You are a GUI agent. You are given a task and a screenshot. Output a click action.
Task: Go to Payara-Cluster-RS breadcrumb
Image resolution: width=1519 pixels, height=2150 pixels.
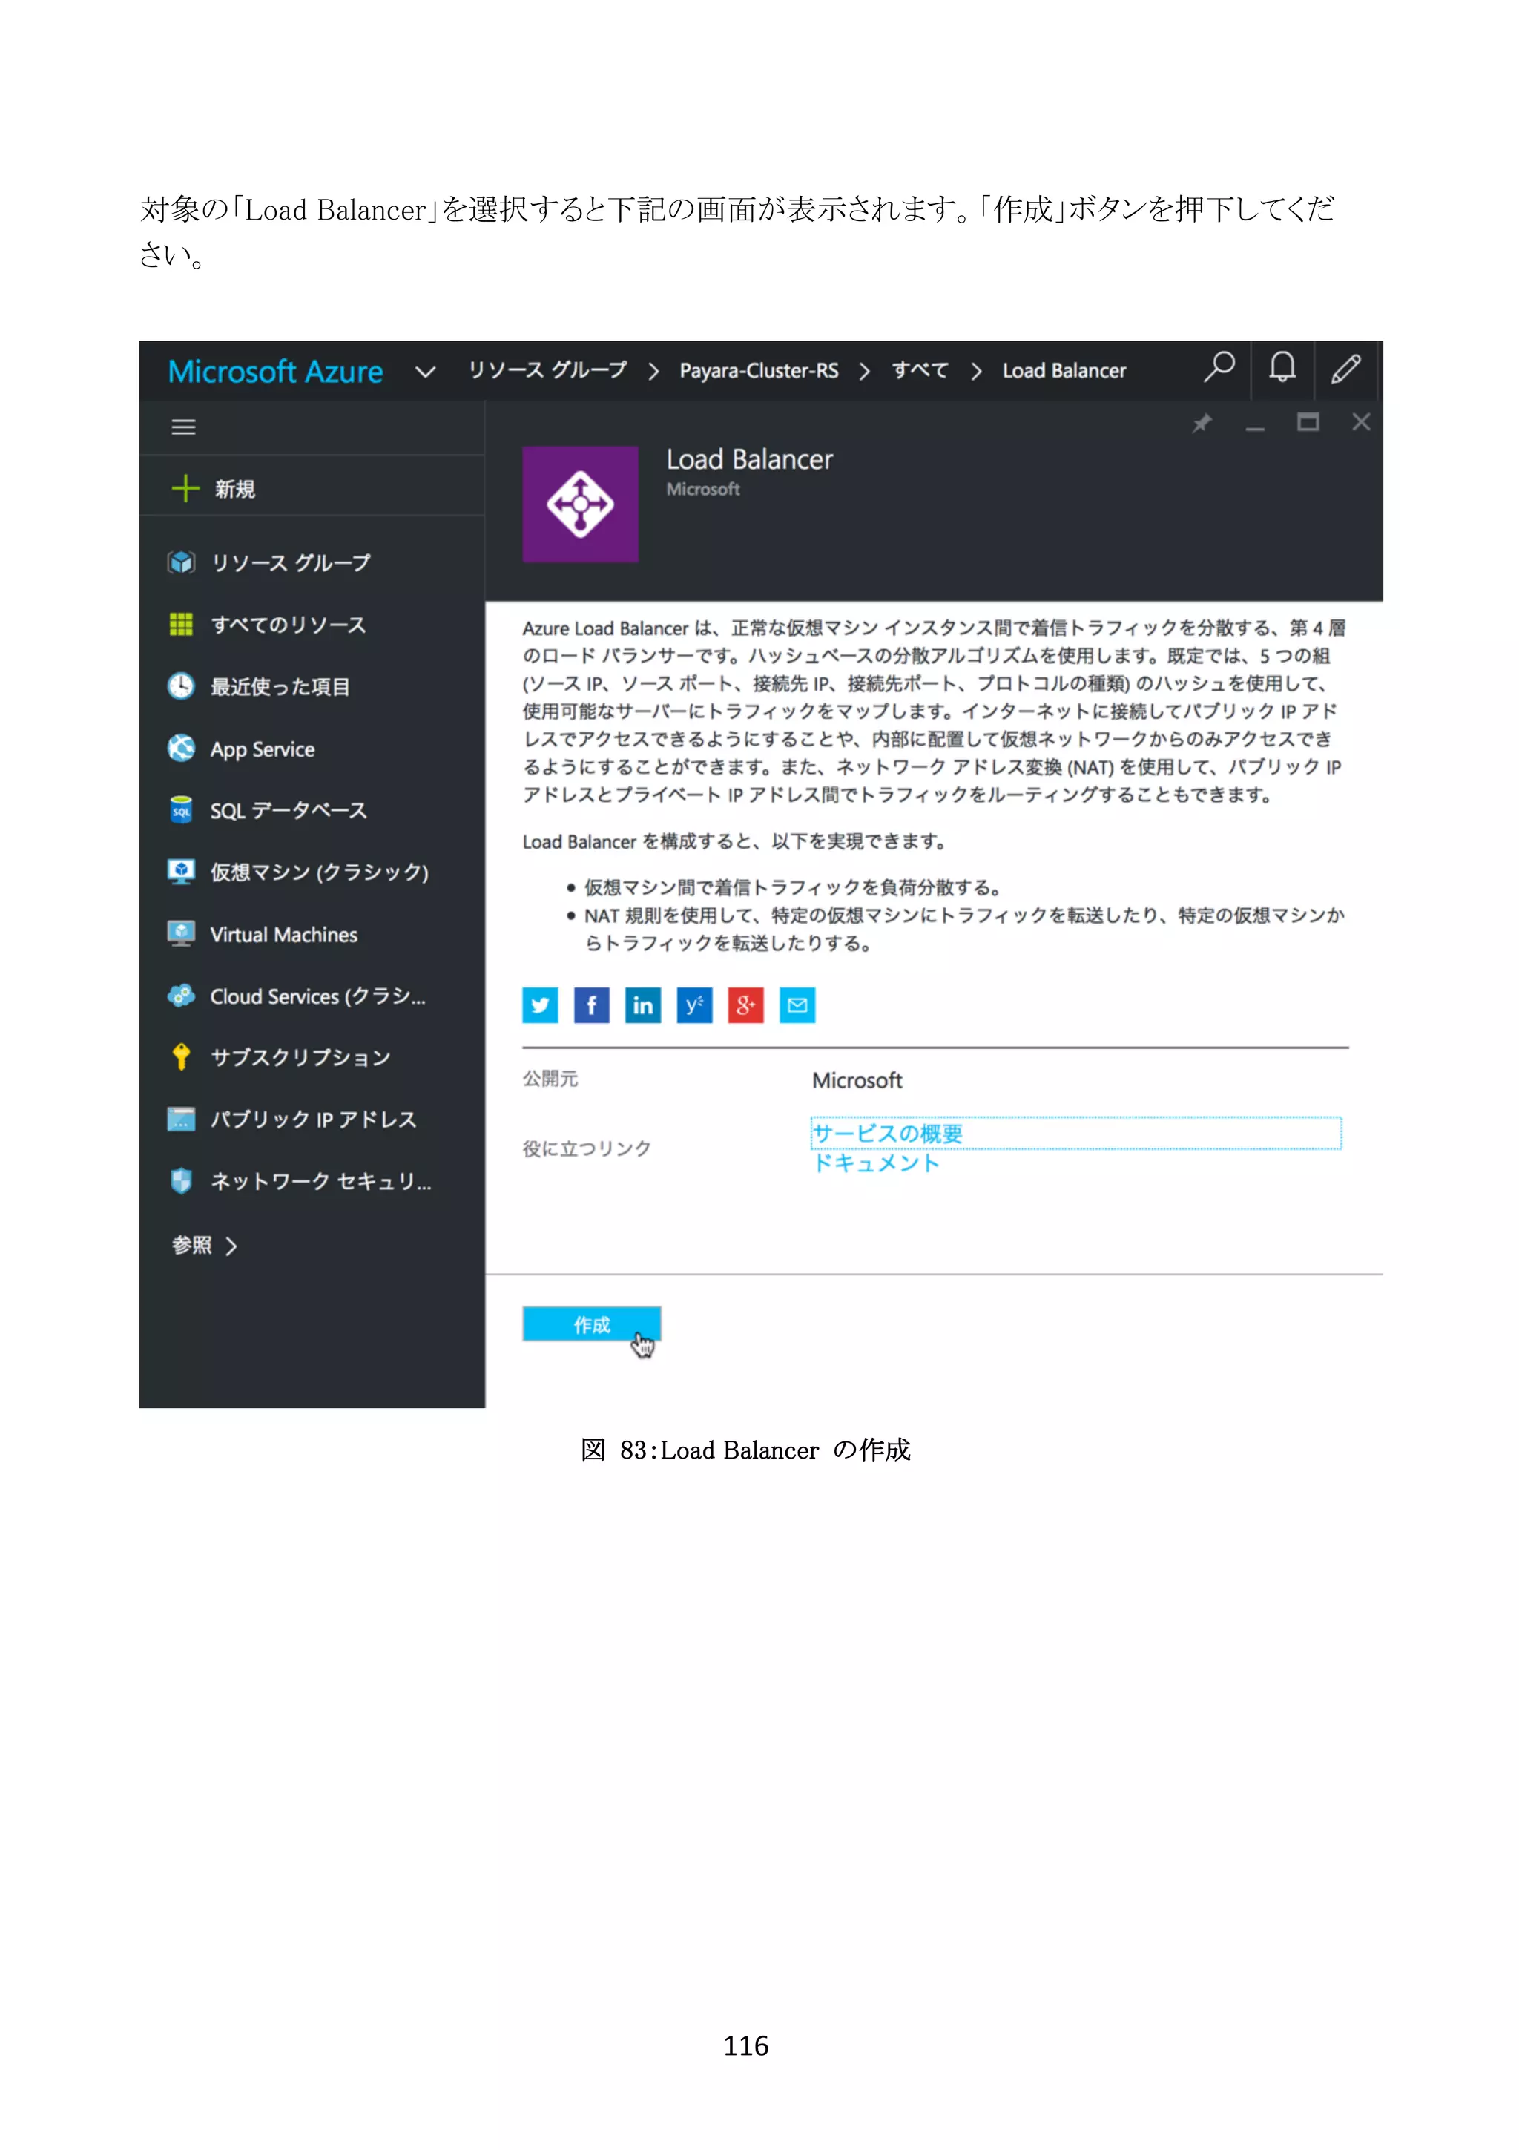coord(759,371)
